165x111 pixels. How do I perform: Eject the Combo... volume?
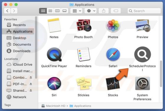tap(31, 77)
